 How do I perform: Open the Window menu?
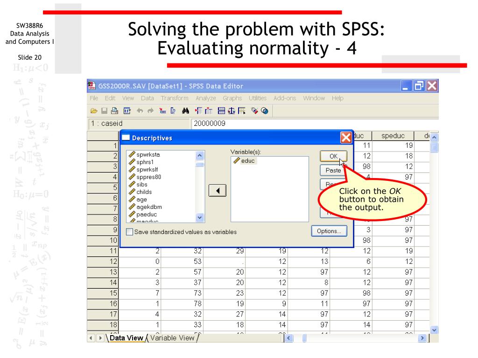[314, 98]
